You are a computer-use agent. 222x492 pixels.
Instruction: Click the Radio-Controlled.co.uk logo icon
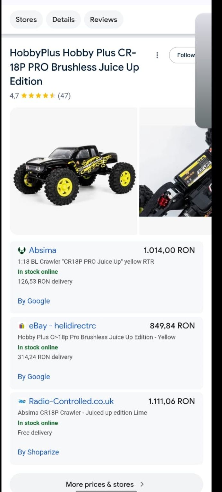(21, 401)
